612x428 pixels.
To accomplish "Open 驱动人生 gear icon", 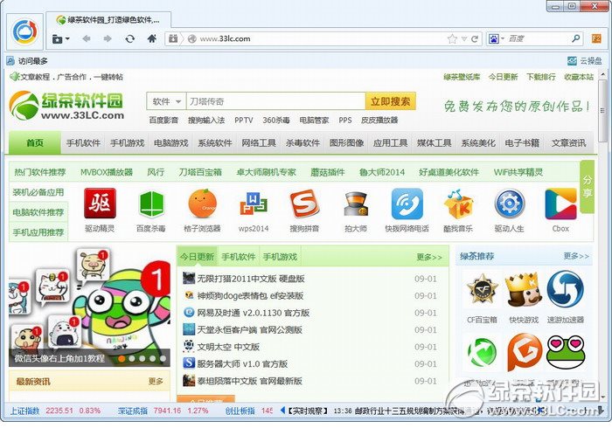I will (x=510, y=204).
